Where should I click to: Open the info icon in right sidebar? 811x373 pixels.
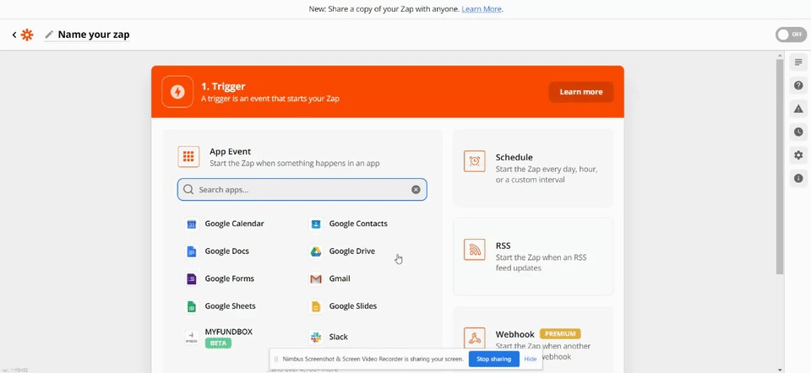[798, 178]
